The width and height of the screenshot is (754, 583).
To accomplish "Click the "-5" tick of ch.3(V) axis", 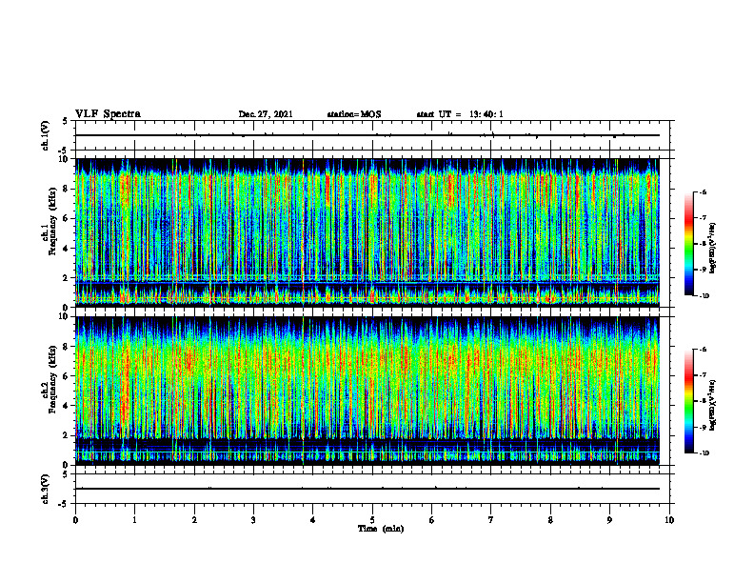I will pyautogui.click(x=65, y=504).
